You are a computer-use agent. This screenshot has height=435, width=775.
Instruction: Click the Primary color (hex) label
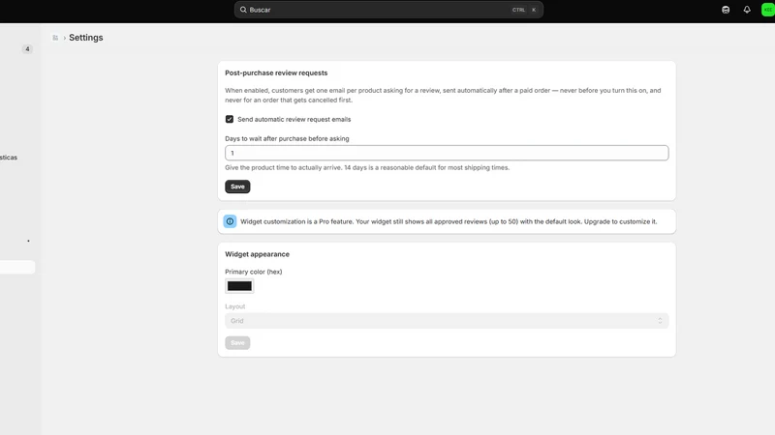(254, 272)
